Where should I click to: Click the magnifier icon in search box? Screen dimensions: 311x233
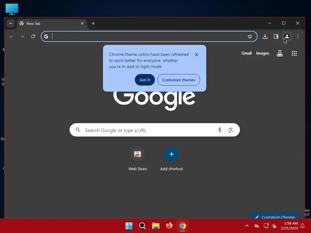(78, 130)
